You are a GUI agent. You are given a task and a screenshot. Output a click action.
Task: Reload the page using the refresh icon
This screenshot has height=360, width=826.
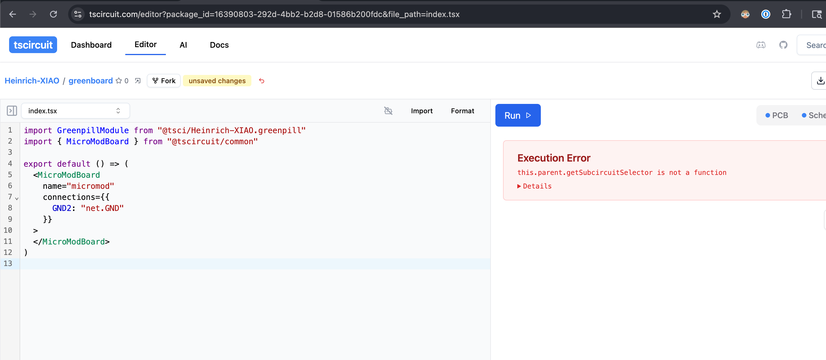54,14
